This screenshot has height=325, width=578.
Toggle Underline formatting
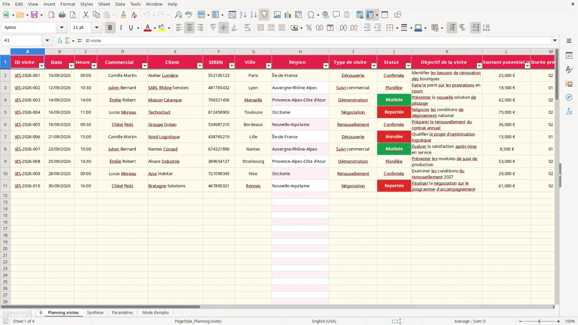(x=131, y=28)
